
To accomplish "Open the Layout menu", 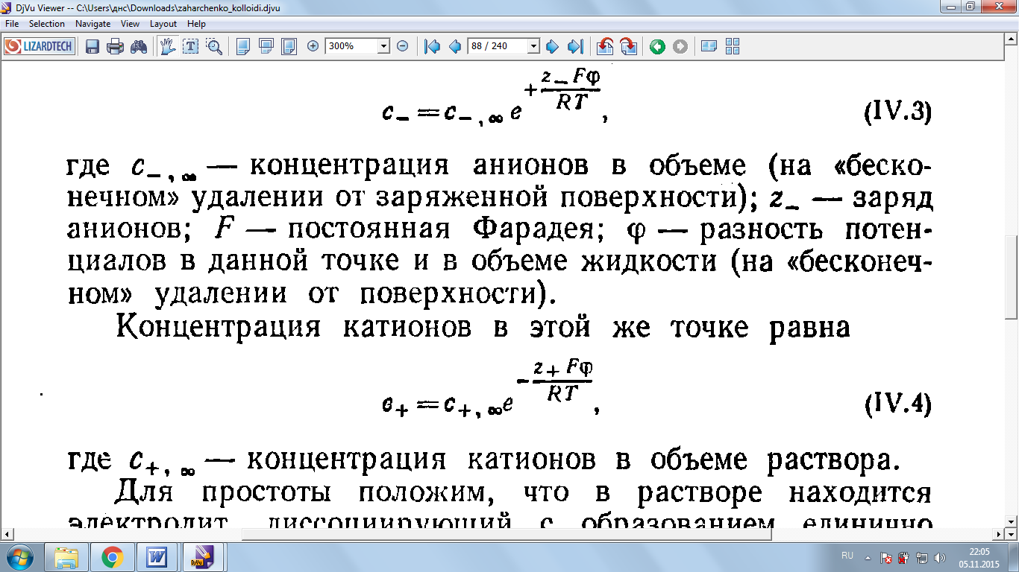I will (163, 24).
